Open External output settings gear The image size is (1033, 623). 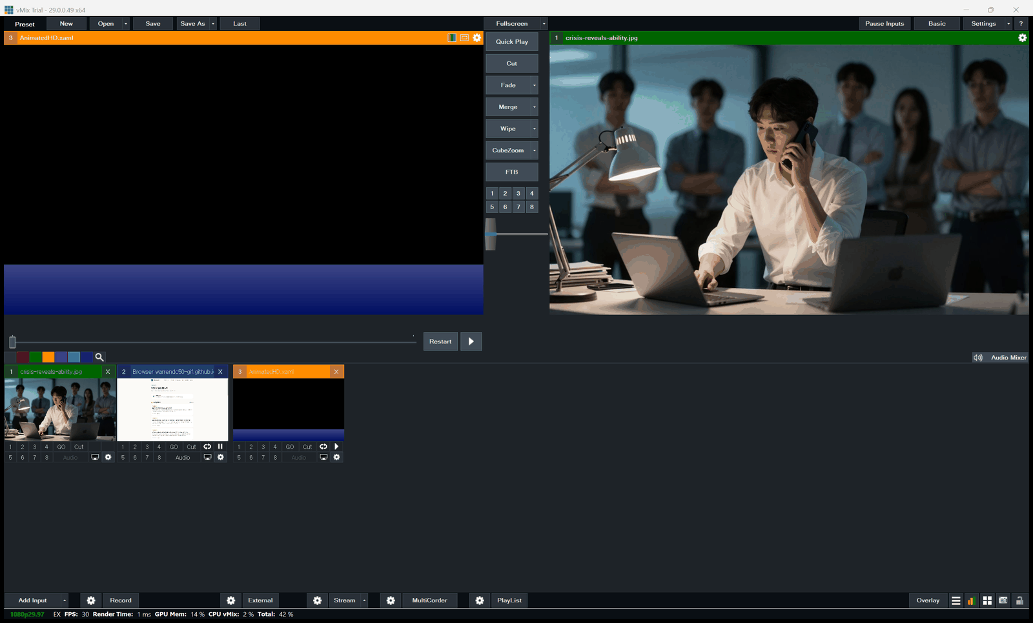[x=231, y=600]
